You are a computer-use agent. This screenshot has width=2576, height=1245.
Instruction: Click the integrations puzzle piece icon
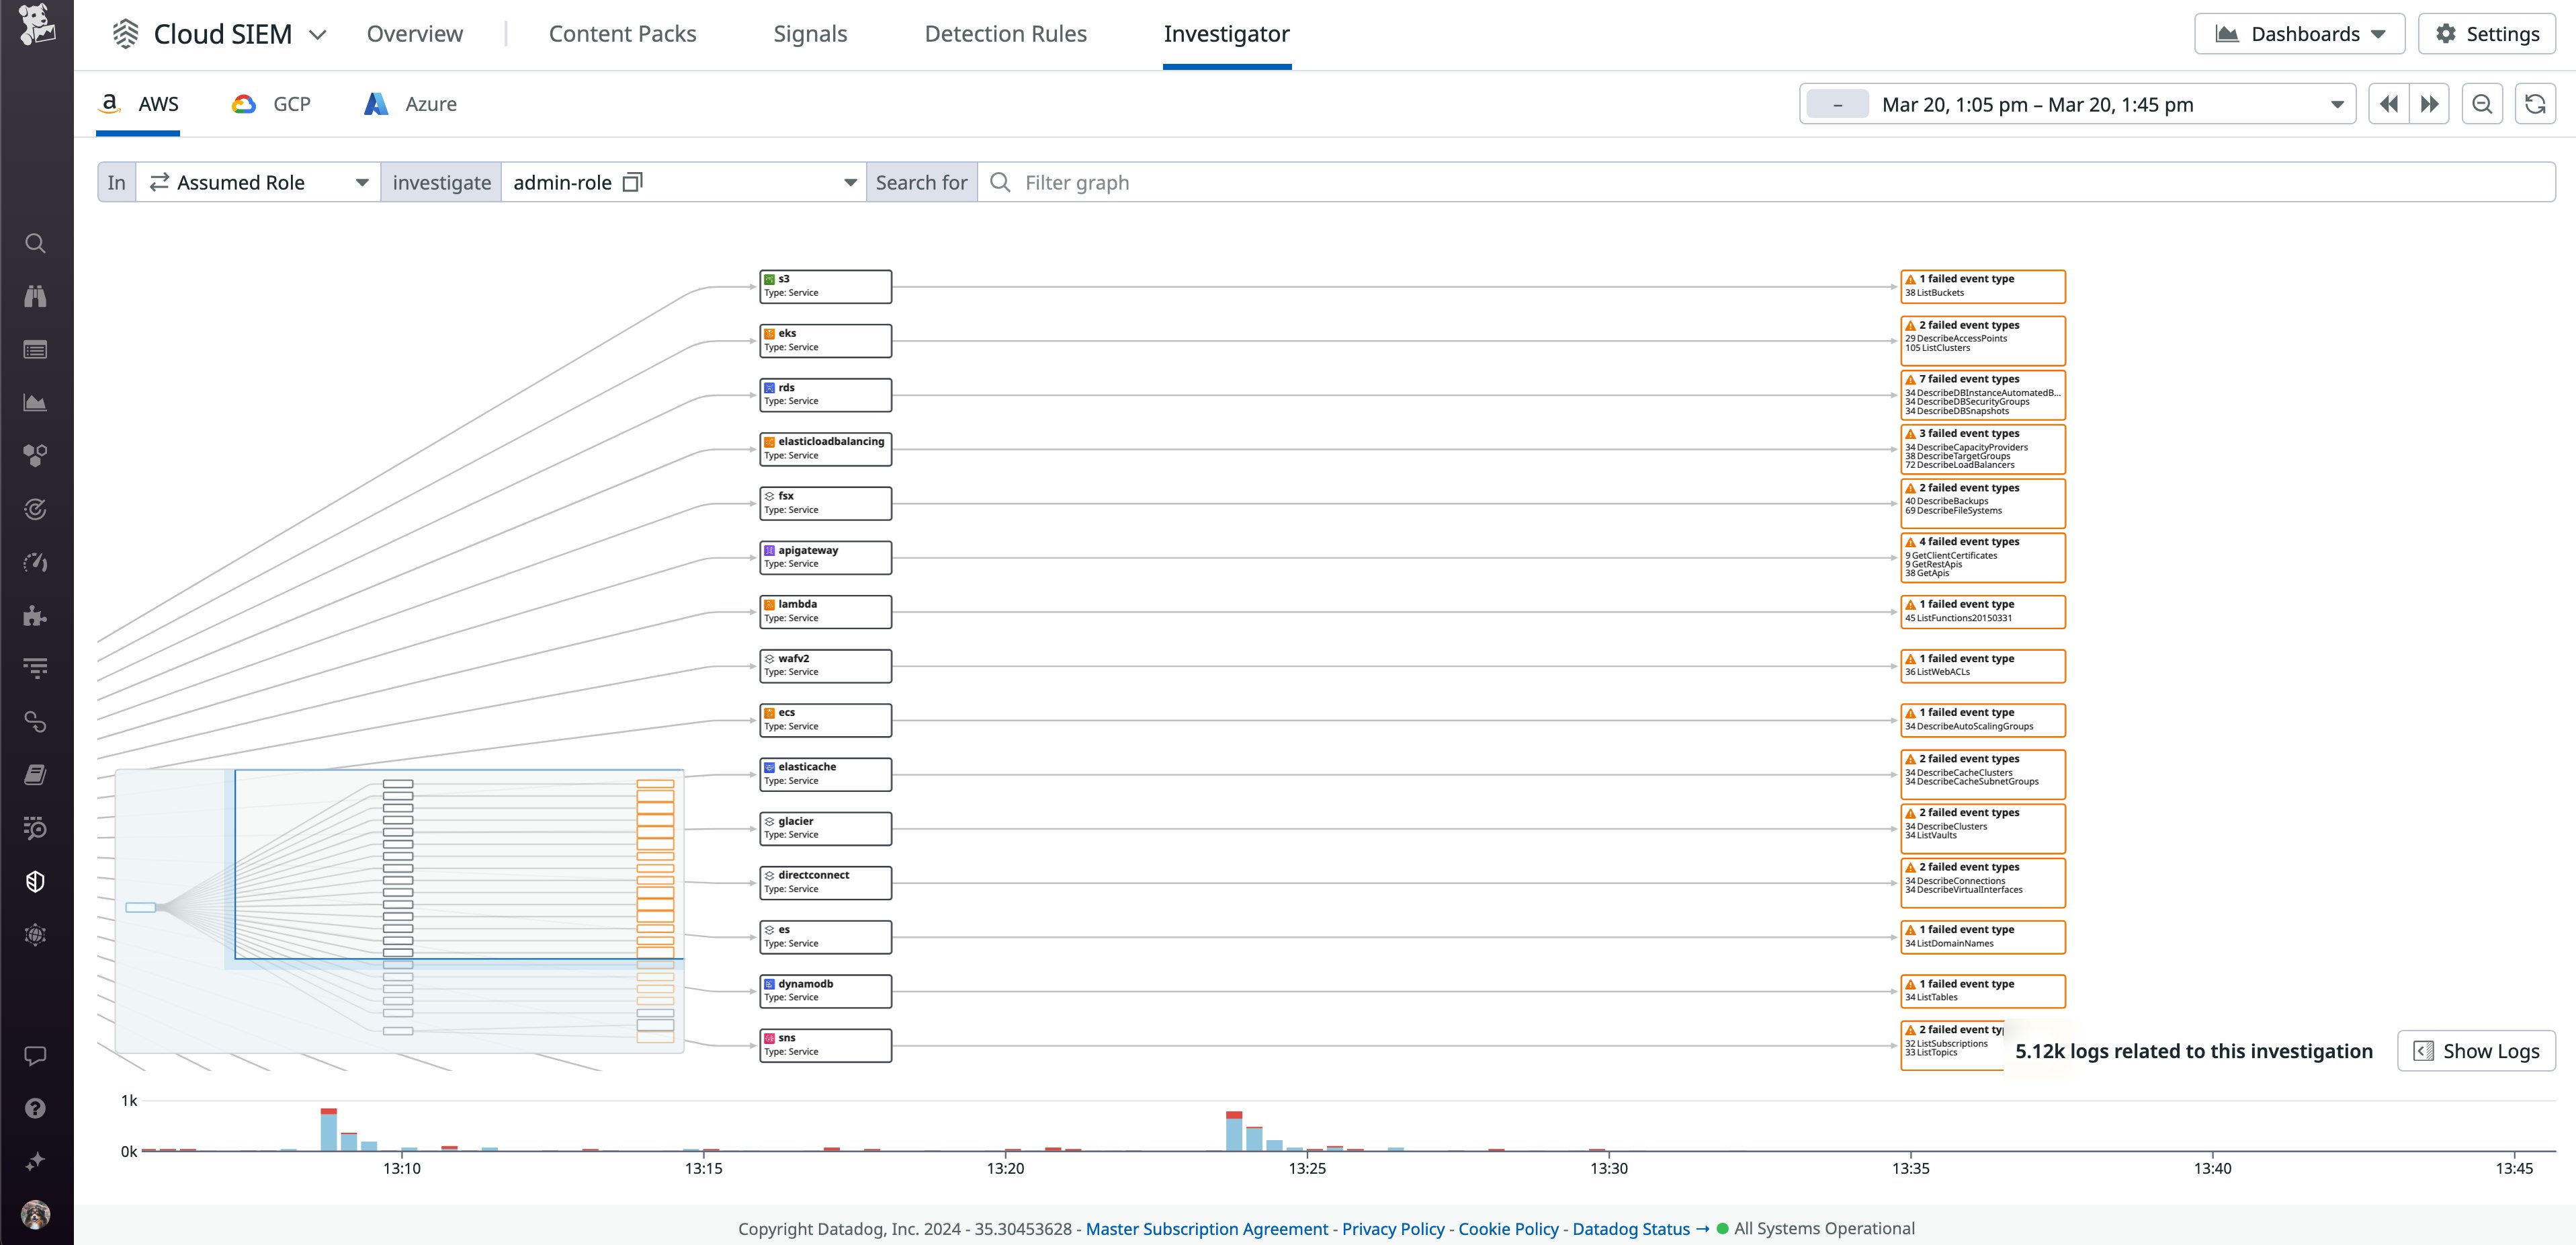35,616
